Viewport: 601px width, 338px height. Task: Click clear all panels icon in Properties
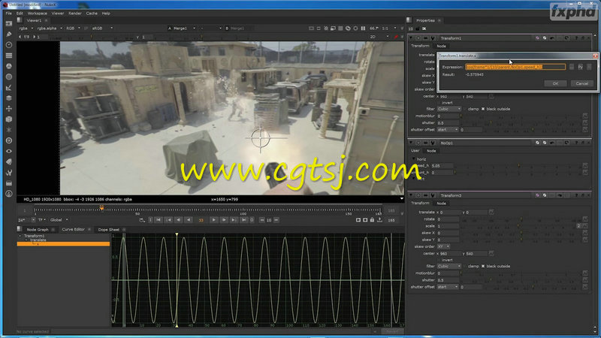(424, 29)
